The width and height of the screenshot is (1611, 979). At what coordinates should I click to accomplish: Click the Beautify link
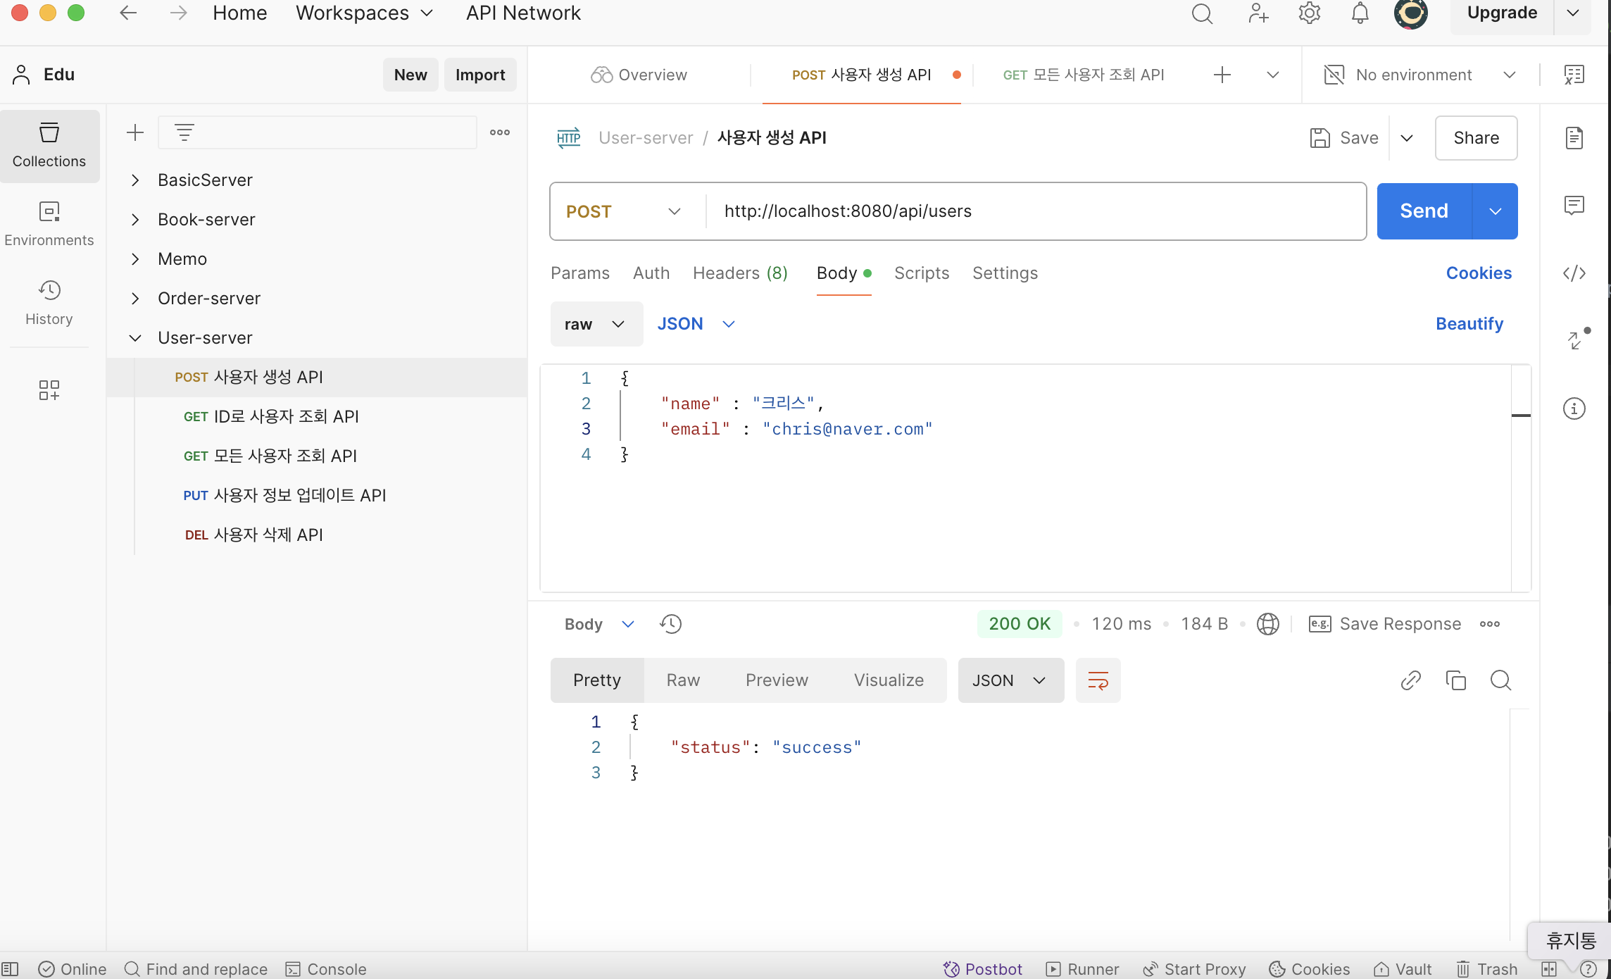(1469, 324)
